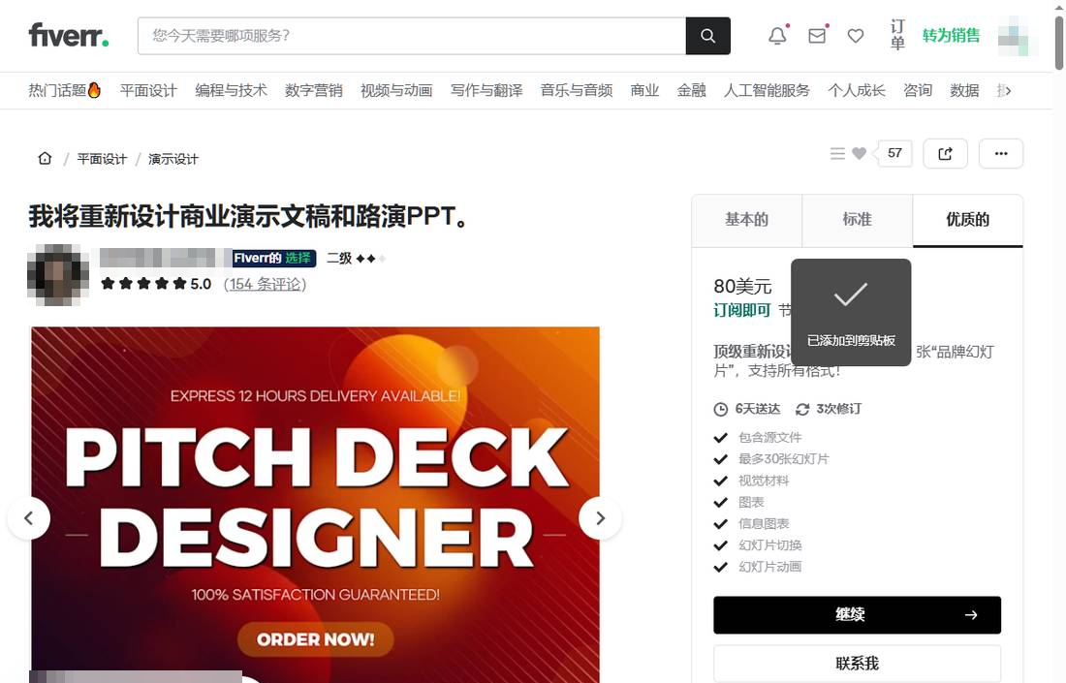Open the 视频与动画 category menu

tap(396, 90)
